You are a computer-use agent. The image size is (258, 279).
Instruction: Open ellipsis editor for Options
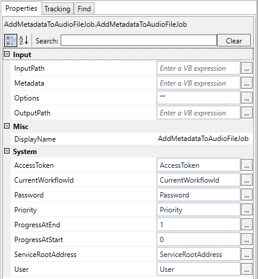[x=247, y=98]
